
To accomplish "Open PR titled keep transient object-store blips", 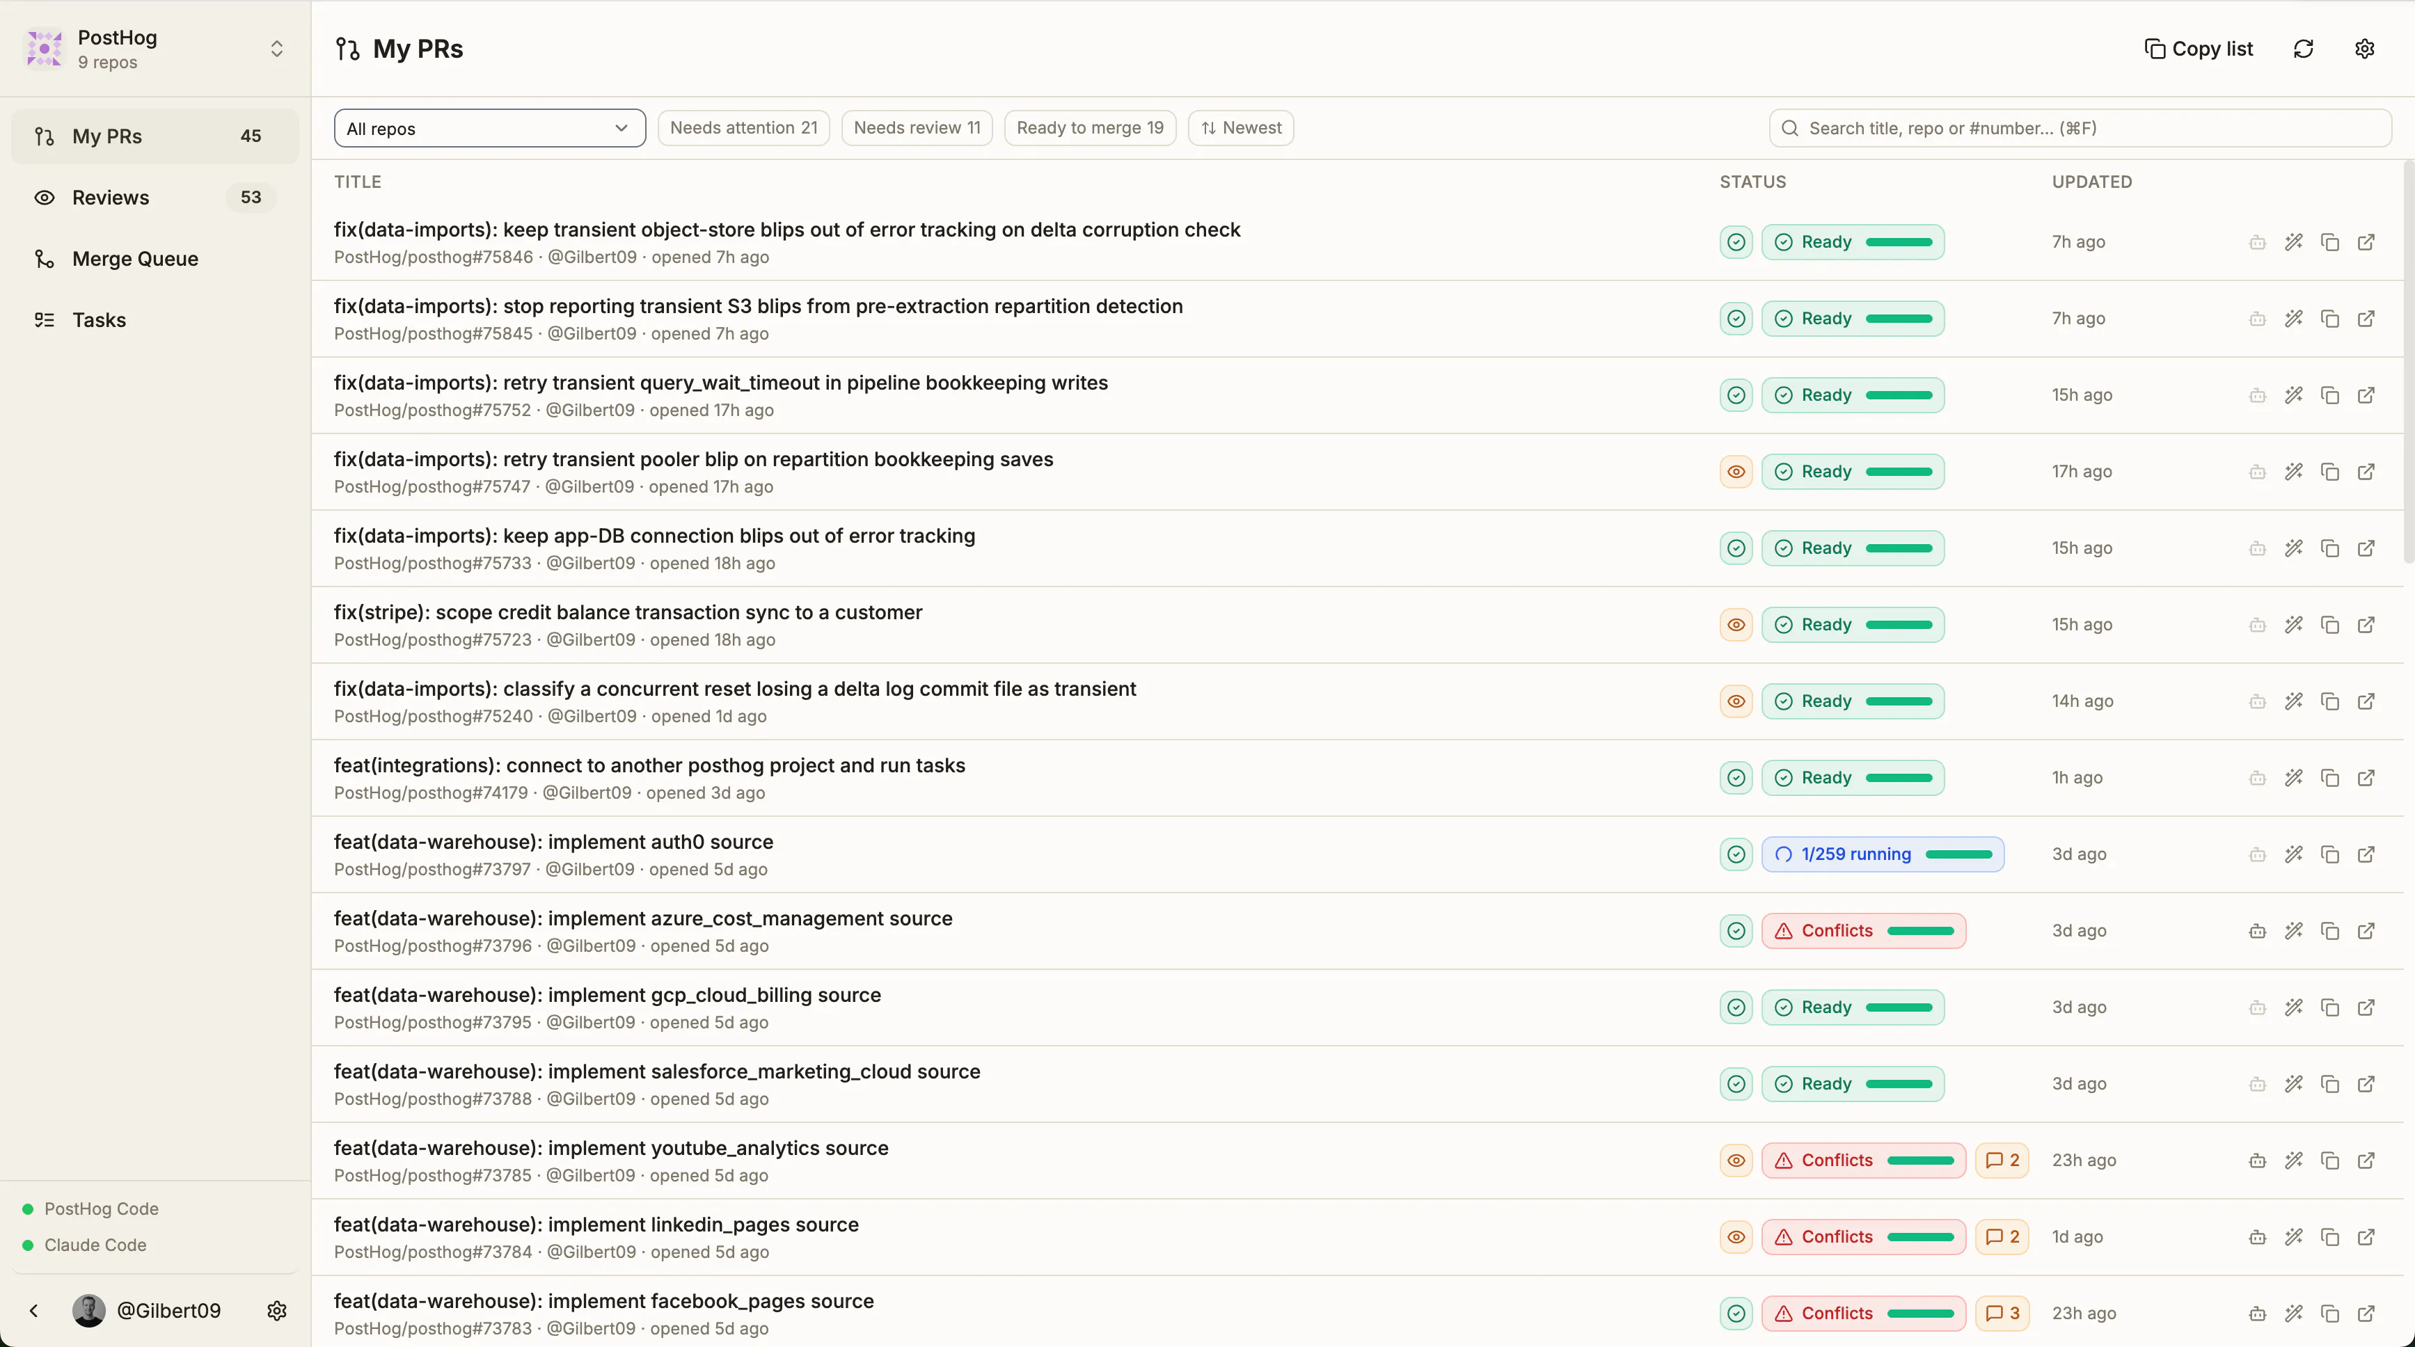I will click(786, 230).
